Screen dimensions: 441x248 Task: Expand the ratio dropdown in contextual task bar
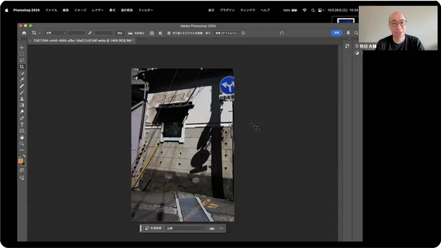click(x=186, y=228)
